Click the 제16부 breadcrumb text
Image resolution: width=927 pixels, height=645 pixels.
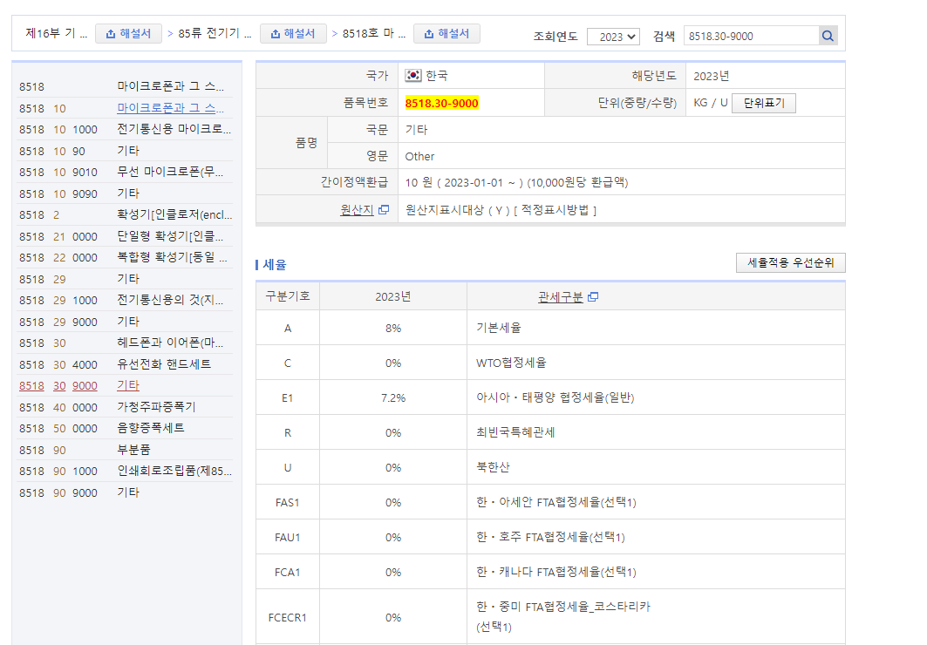click(x=56, y=34)
